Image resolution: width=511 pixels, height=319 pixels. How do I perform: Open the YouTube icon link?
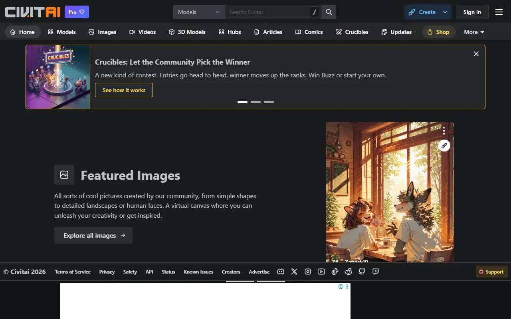321,272
